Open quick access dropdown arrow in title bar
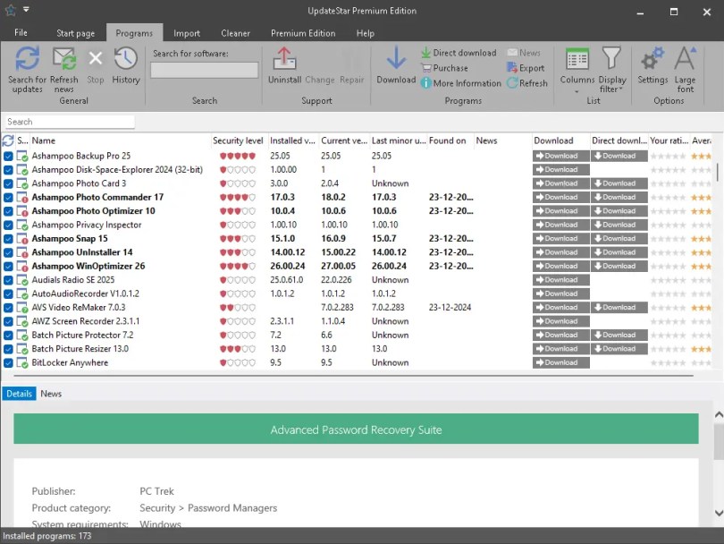724x544 pixels. (26, 9)
